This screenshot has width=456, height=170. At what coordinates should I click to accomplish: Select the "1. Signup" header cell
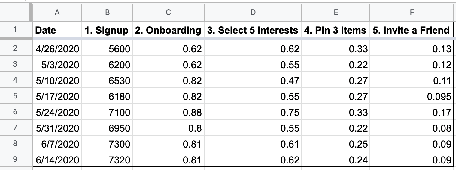[x=107, y=30]
